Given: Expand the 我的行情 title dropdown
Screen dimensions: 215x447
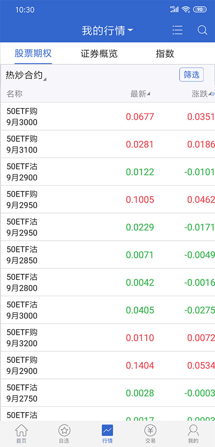Looking at the screenshot, I should (x=107, y=30).
